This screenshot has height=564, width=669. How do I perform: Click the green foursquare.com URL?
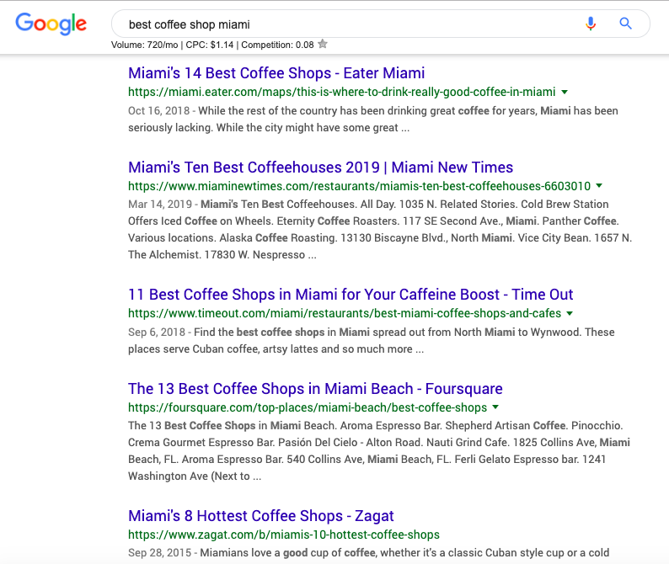[308, 407]
